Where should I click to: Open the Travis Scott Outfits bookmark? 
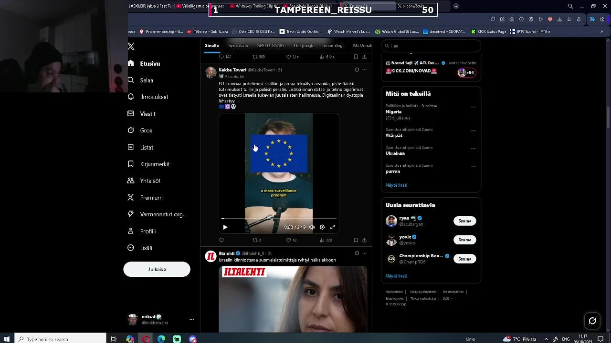301,31
